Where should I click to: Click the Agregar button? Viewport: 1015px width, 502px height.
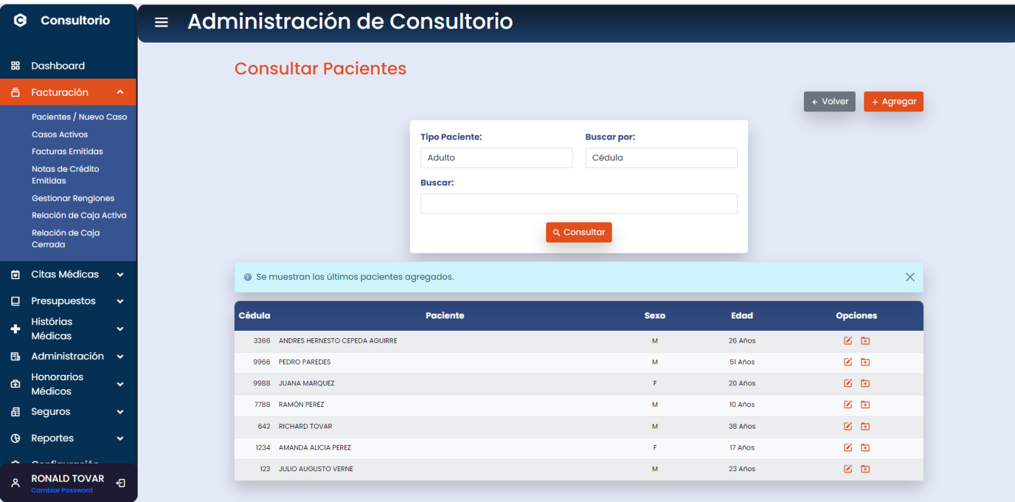coord(893,102)
